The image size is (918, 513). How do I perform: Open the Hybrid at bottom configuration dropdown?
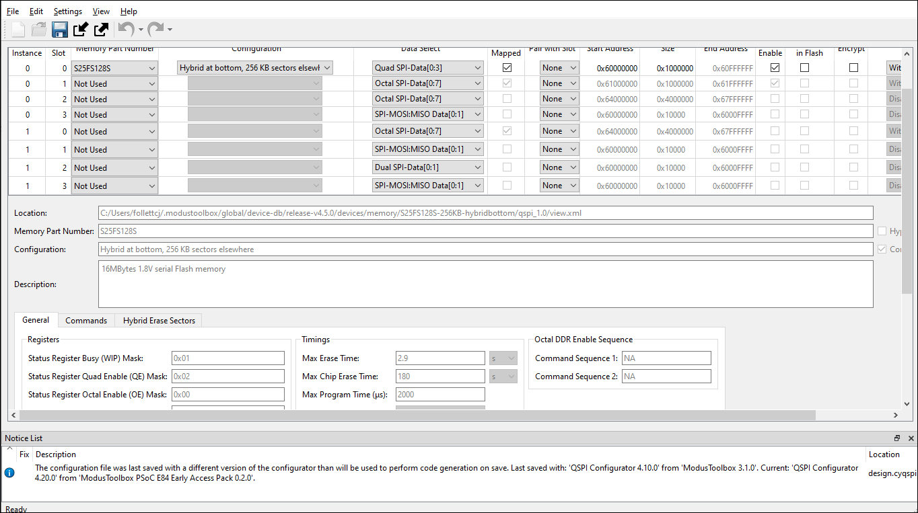tap(255, 67)
